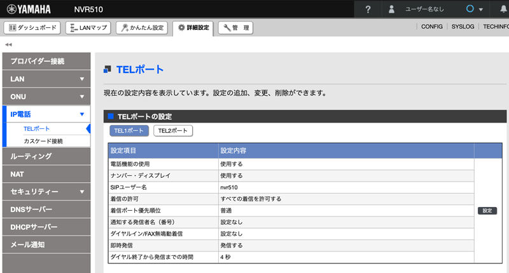The width and height of the screenshot is (509, 273).
Task: Click the blue circle status icon
Action: (x=470, y=9)
